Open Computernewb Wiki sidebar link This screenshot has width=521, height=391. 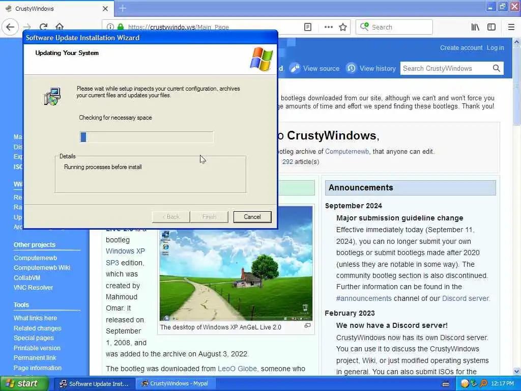tap(42, 268)
